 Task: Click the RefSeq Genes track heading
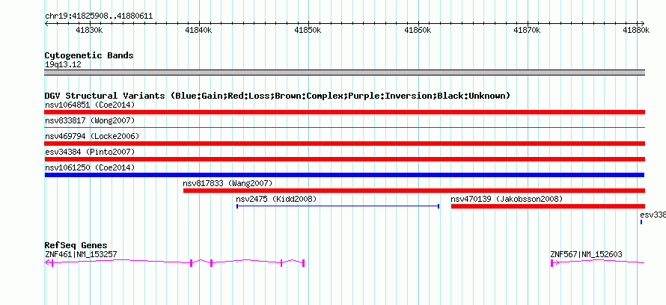[76, 246]
